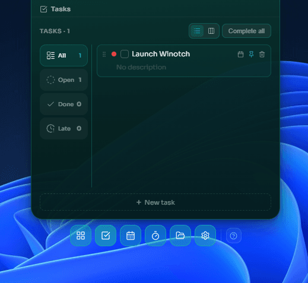
Task: Check off Launch Winotch task
Action: coord(125,54)
